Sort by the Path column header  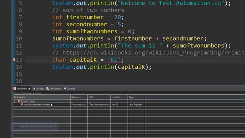click(99, 97)
